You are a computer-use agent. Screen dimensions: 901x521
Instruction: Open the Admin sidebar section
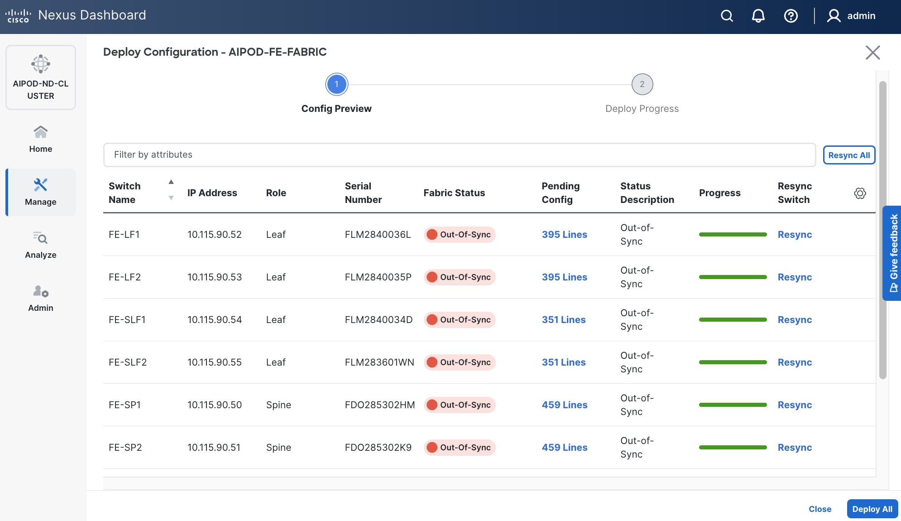(x=41, y=298)
